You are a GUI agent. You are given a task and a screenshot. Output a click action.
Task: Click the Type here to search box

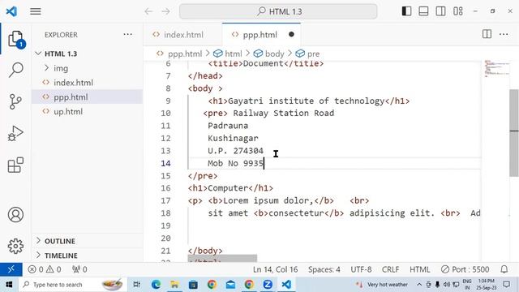click(x=73, y=285)
